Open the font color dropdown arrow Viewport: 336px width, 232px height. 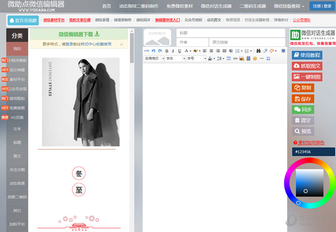190,51
